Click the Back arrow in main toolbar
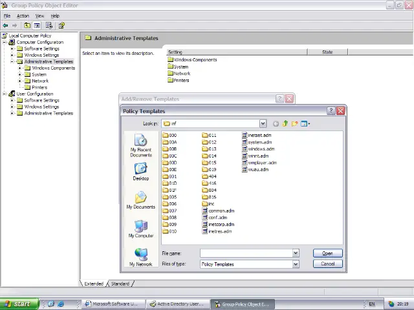The width and height of the screenshot is (414, 310). 5,26
